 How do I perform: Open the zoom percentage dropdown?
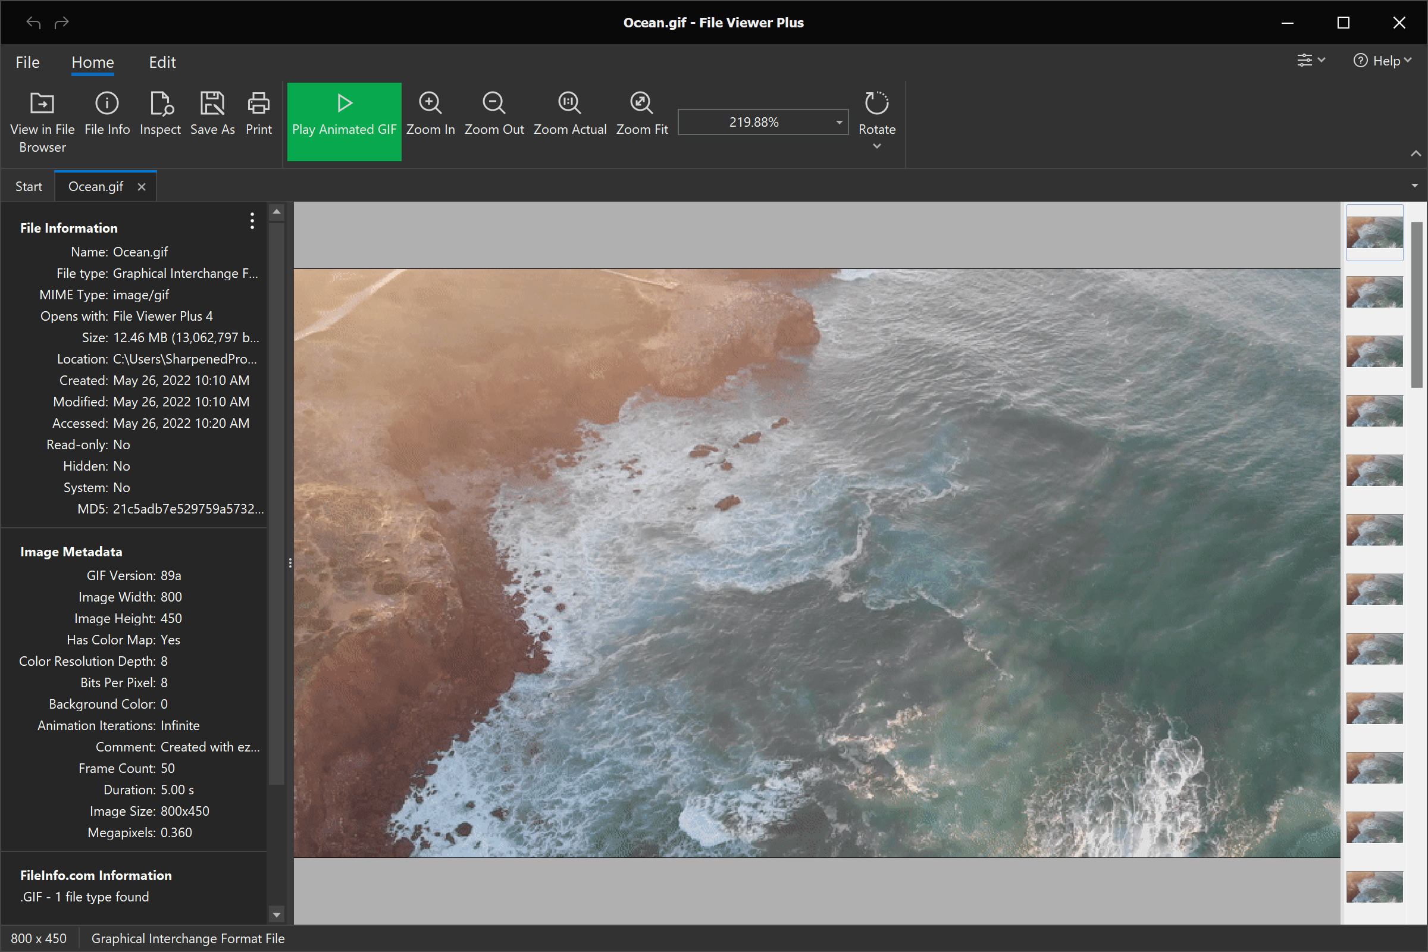(839, 121)
